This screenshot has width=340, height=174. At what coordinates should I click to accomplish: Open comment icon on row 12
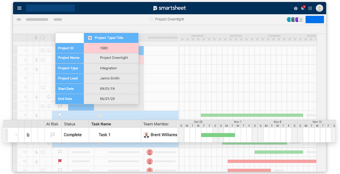click(43, 152)
